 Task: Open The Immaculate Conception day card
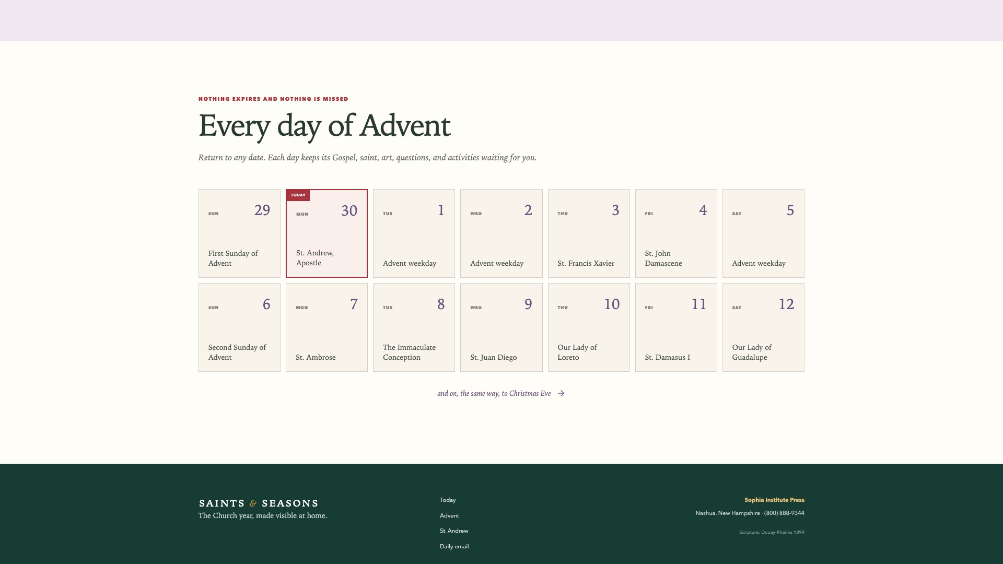(414, 327)
